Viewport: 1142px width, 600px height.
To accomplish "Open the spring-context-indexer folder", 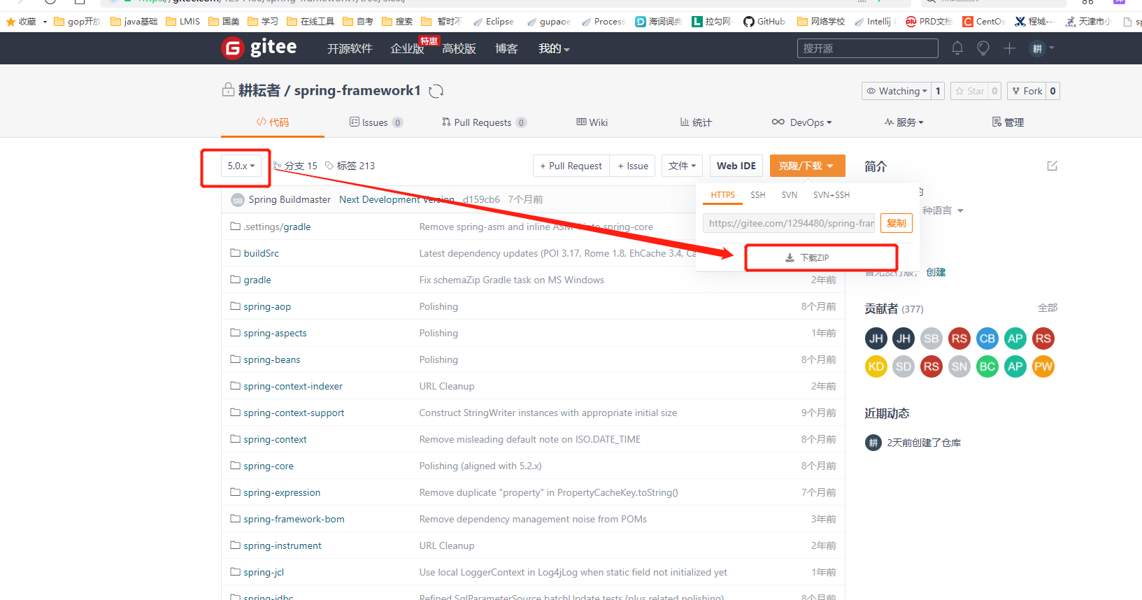I will point(293,386).
